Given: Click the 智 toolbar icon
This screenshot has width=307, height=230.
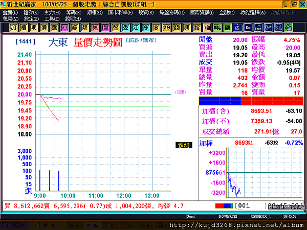Looking at the screenshot, I should click(x=115, y=28).
